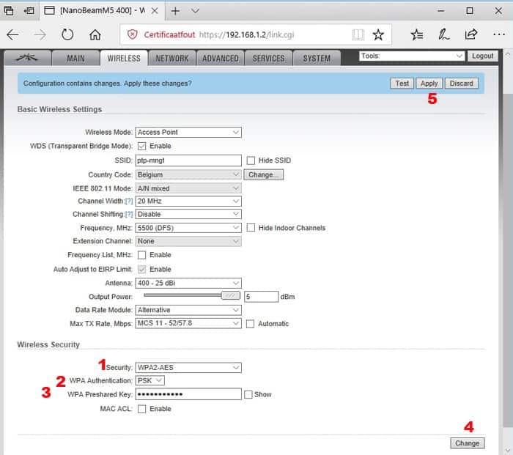This screenshot has width=513, height=455.
Task: Open the Country Code dropdown
Action: 188,174
